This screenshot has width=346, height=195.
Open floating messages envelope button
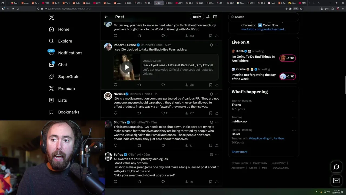point(336,181)
